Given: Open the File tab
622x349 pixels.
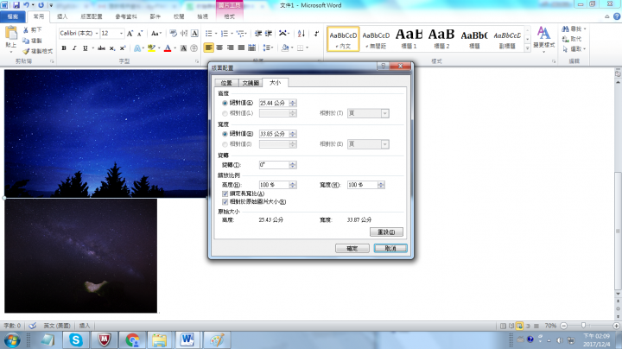Looking at the screenshot, I should point(13,16).
